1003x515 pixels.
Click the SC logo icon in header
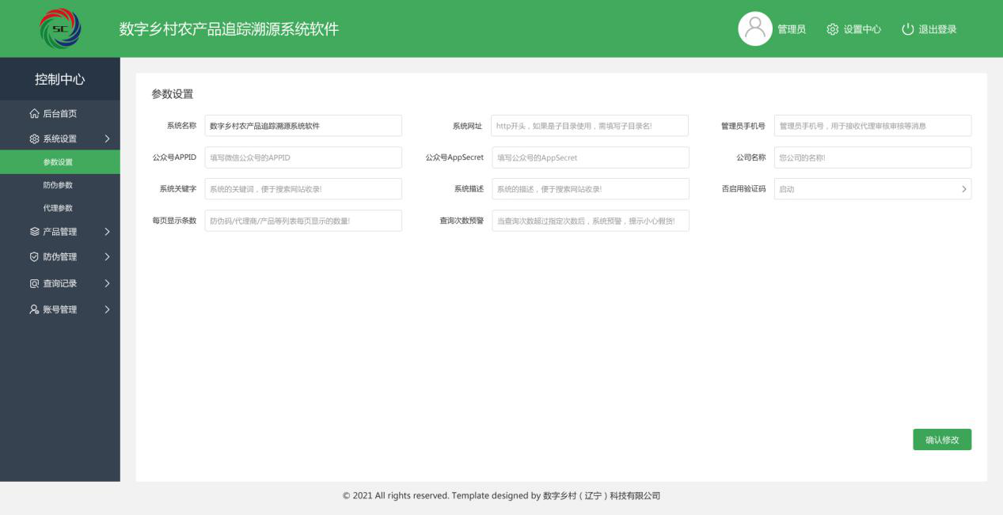click(60, 28)
